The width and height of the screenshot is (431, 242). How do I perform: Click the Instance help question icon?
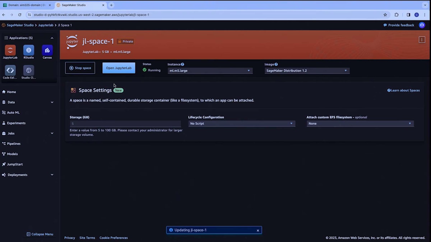(x=182, y=64)
